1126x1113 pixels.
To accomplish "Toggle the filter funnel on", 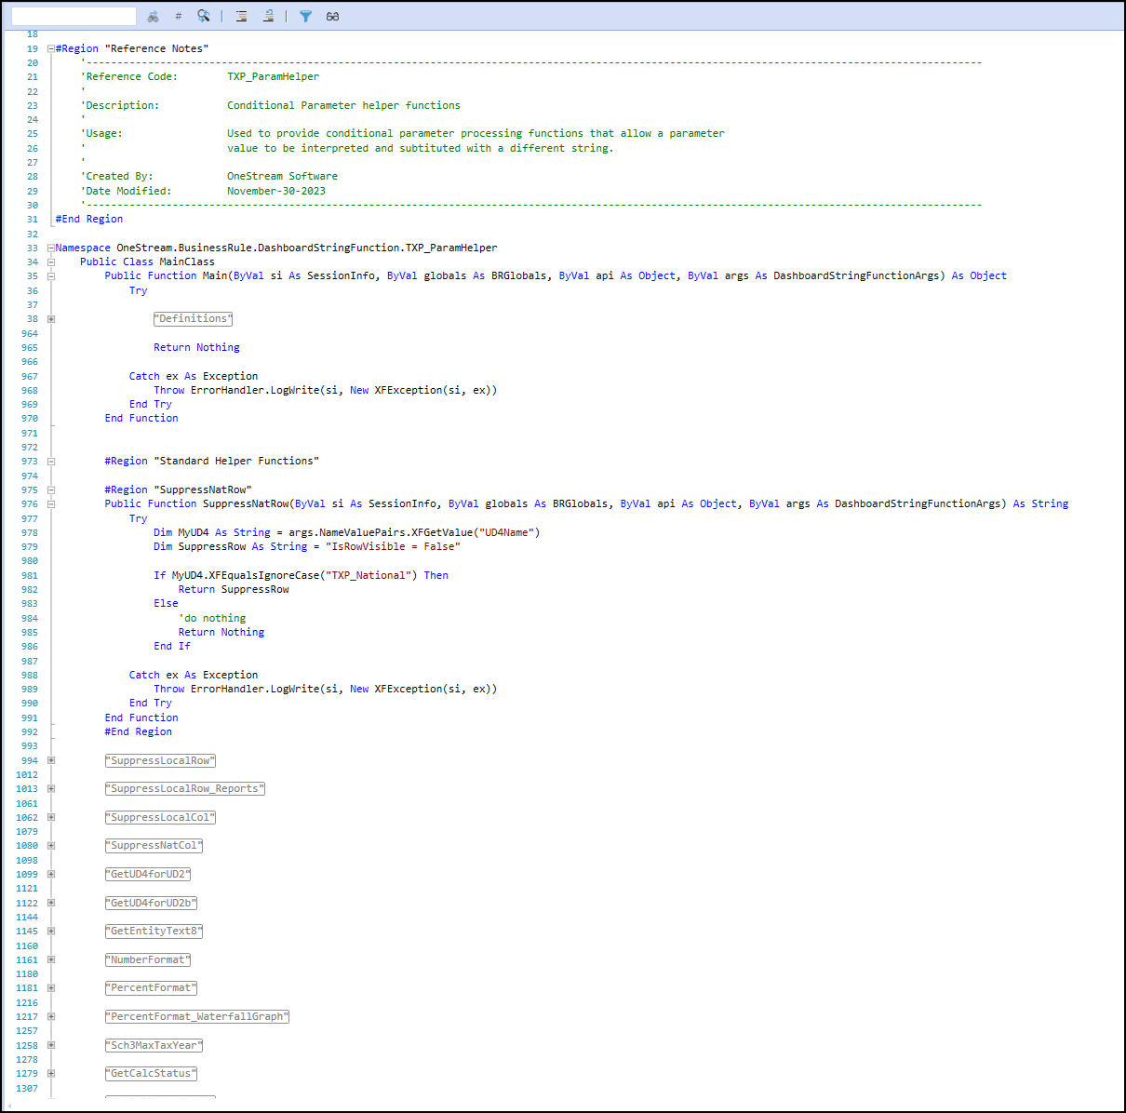I will (x=305, y=15).
